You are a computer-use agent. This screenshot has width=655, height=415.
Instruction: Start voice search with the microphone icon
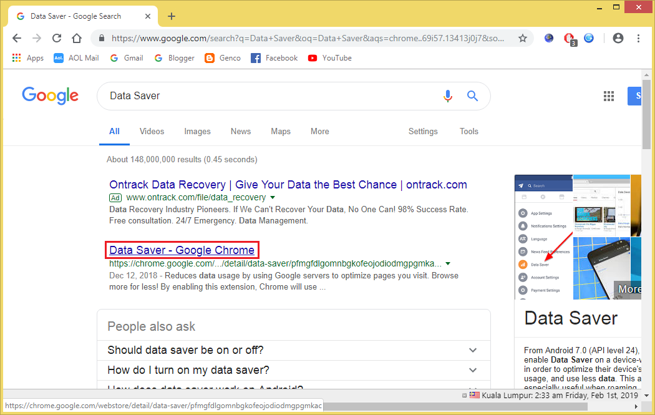click(x=448, y=95)
